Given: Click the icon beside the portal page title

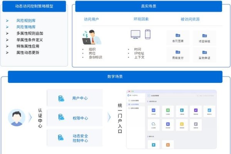Looking at the screenshot, I should pyautogui.click(x=149, y=95).
